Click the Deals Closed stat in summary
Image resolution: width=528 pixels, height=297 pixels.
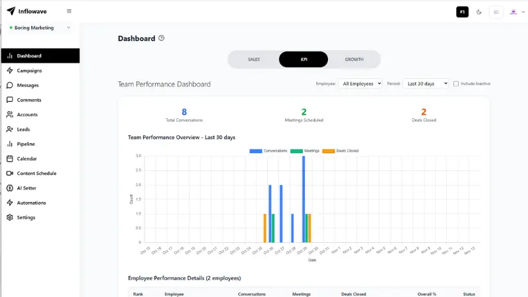coord(424,115)
